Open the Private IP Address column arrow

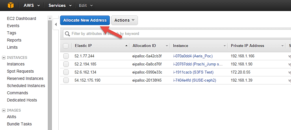click(282, 46)
